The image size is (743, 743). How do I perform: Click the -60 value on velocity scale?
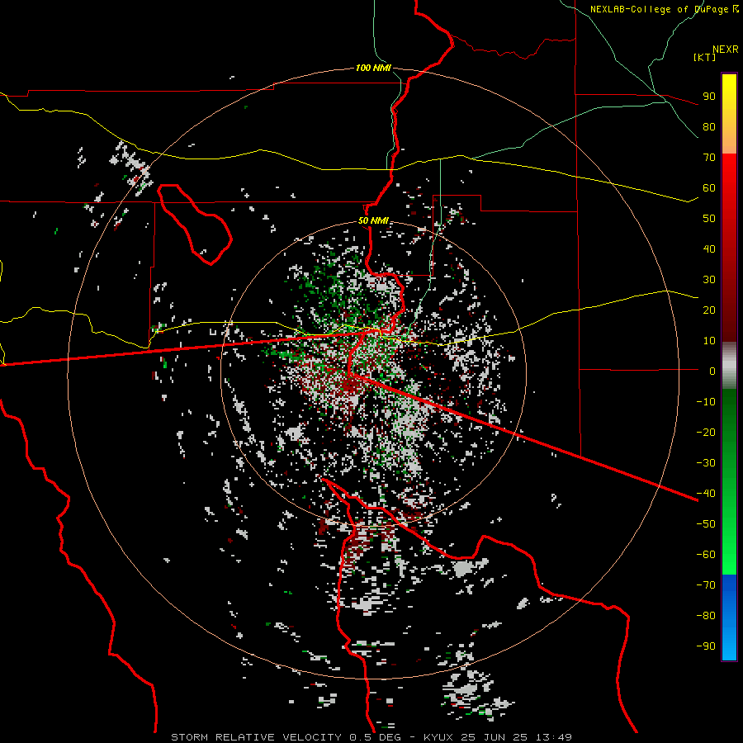pos(706,555)
